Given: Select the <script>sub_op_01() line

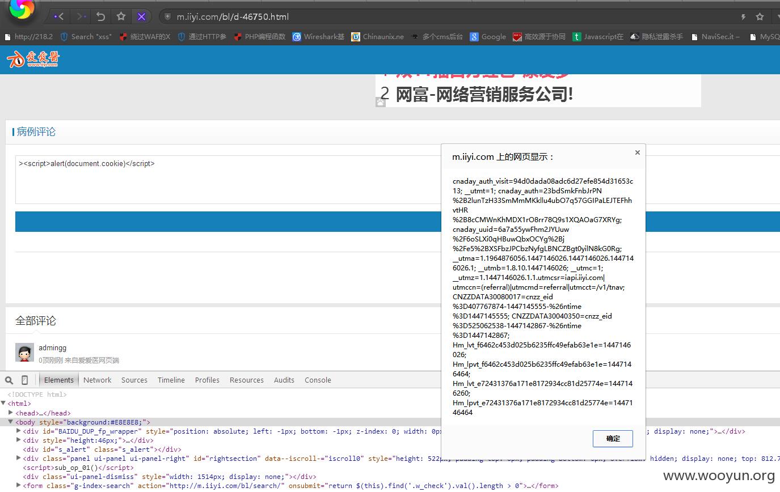Looking at the screenshot, I should click(x=78, y=468).
